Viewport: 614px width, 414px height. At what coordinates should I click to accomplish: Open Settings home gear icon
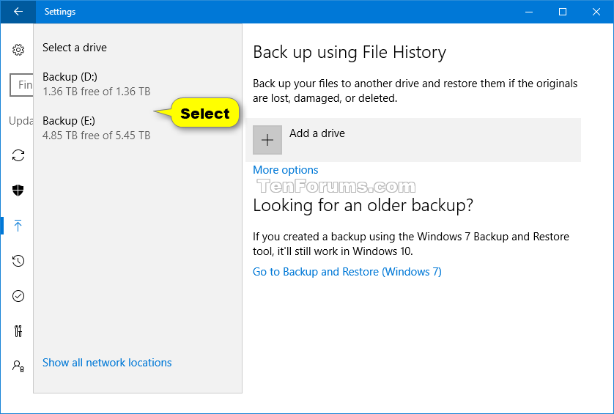coord(18,50)
